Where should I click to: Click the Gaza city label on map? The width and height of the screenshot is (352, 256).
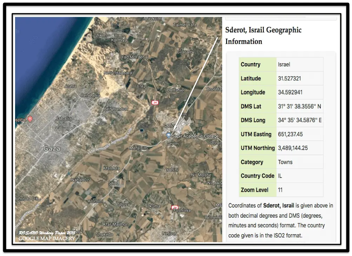point(52,149)
